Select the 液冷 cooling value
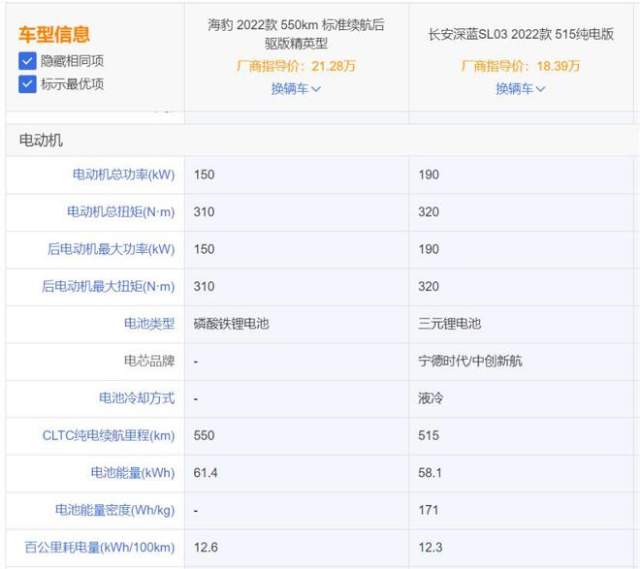Screen dimensions: 640x569 (431, 398)
